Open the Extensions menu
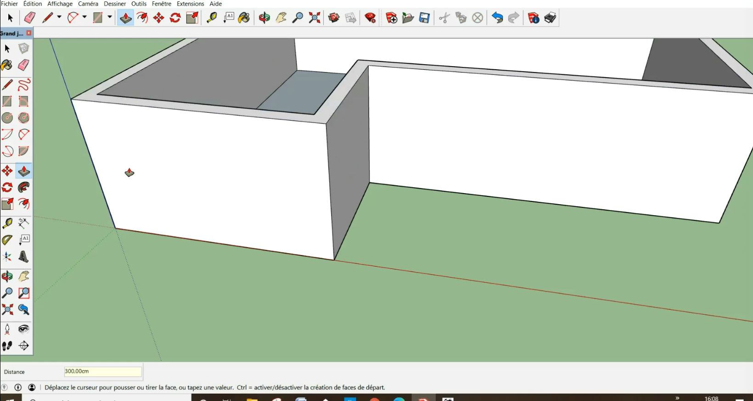Screen dimensions: 753x401 point(190,4)
